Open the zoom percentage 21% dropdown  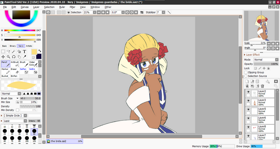(x=94, y=12)
